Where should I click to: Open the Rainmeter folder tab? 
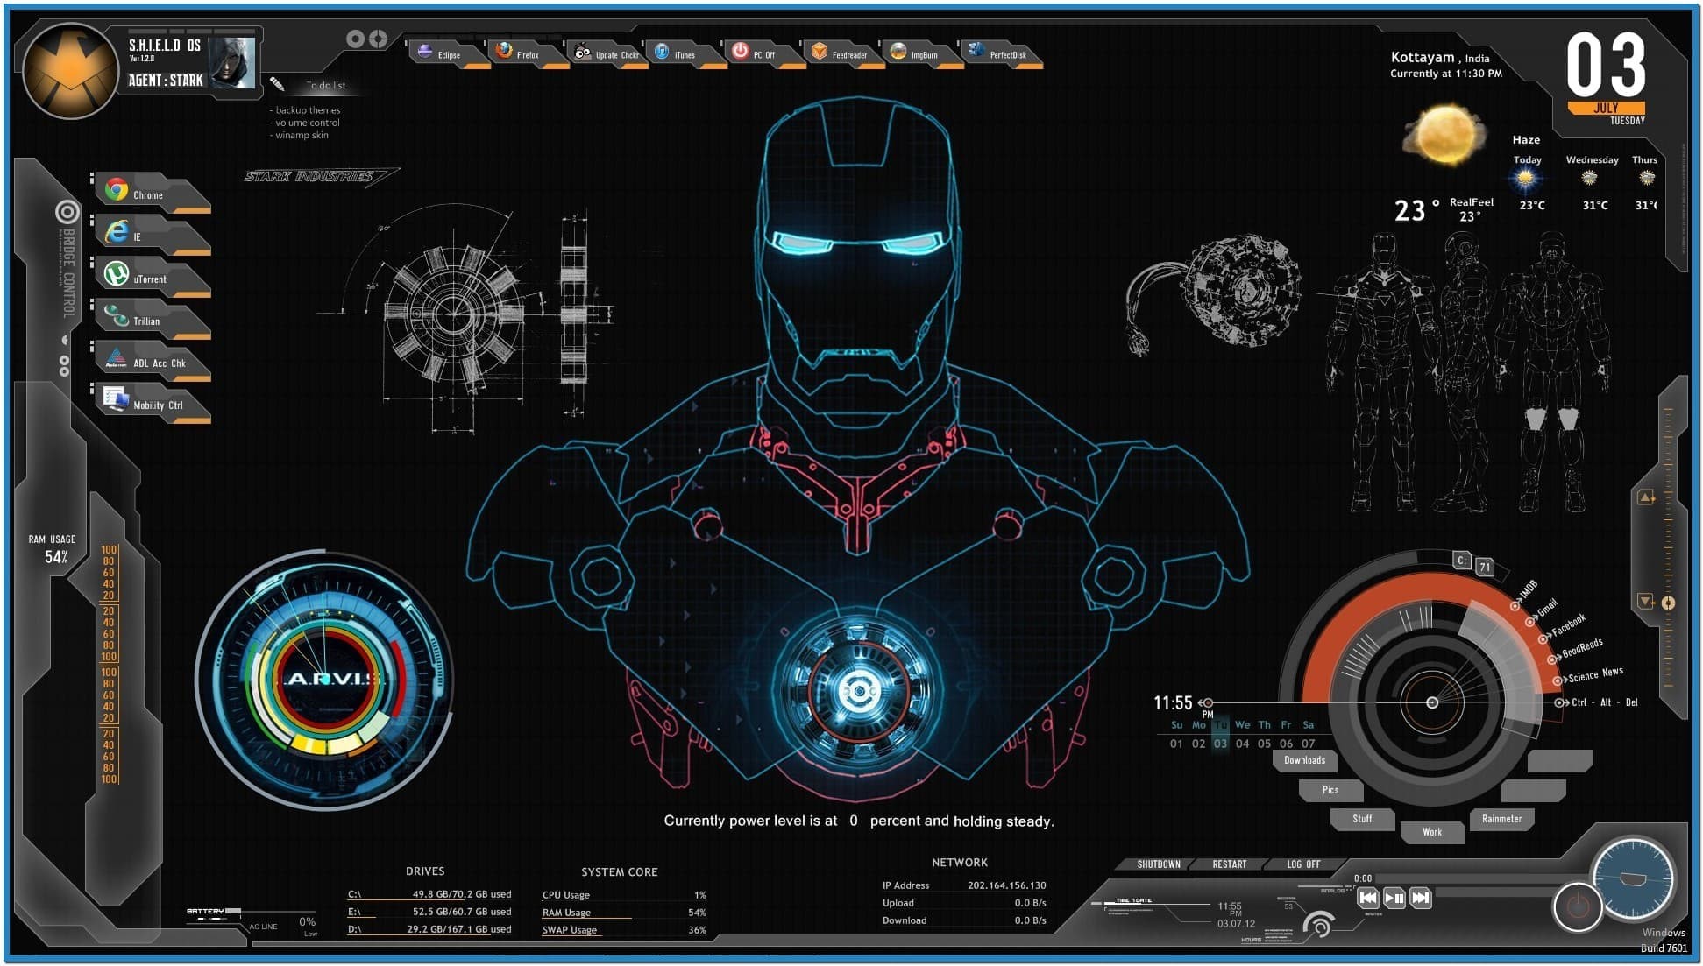click(1501, 819)
